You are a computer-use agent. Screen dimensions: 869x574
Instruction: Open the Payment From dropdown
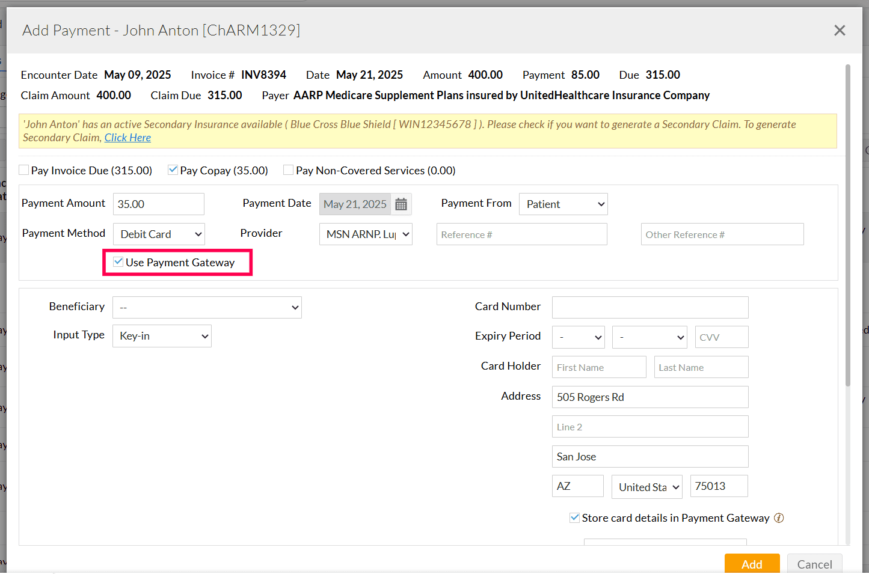point(563,204)
